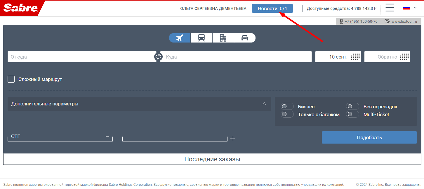
Task: Toggle the Бизнес class switch
Action: click(287, 107)
